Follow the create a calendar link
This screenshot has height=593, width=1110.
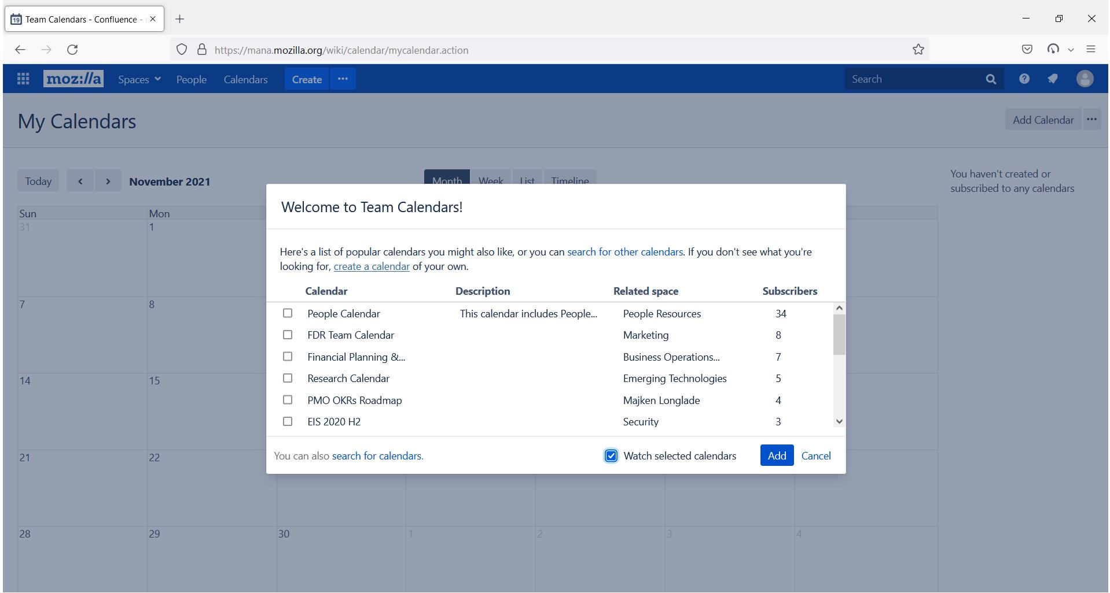click(x=372, y=266)
